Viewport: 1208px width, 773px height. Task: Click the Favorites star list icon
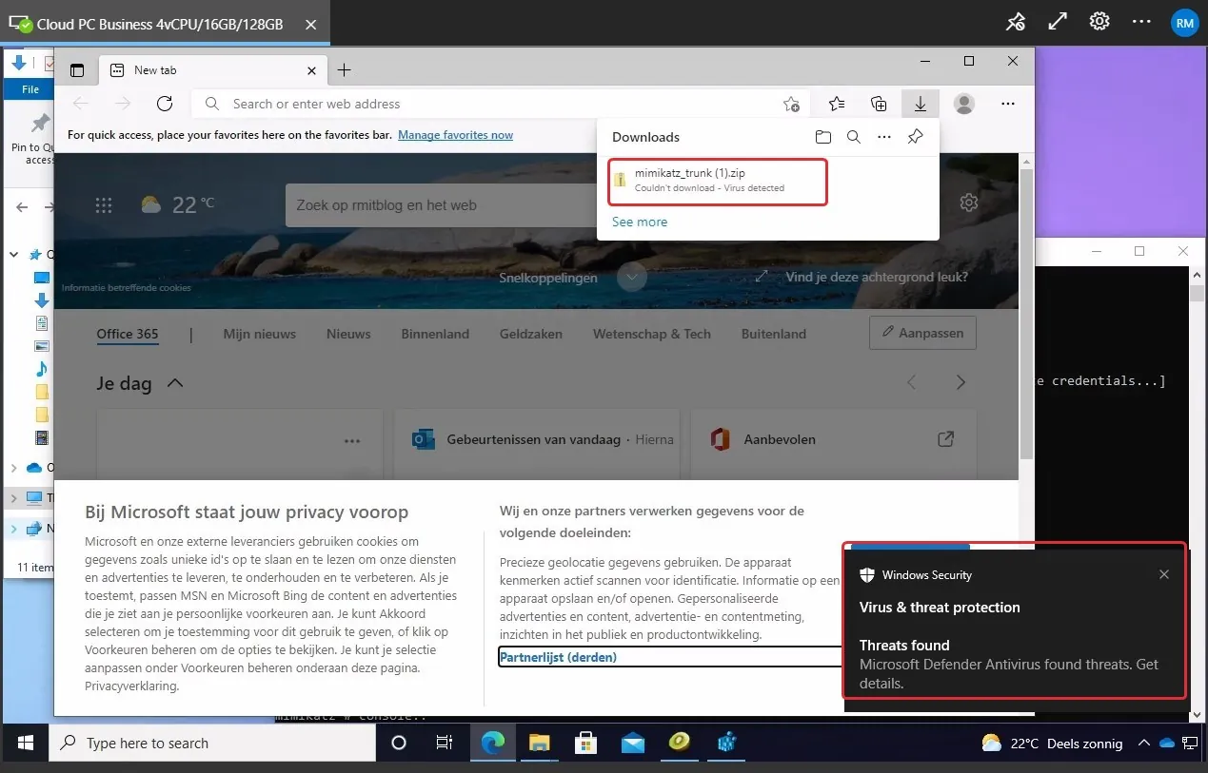(837, 104)
